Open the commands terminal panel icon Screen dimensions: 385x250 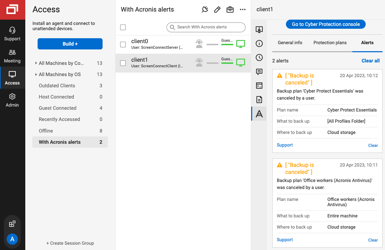pos(259,85)
